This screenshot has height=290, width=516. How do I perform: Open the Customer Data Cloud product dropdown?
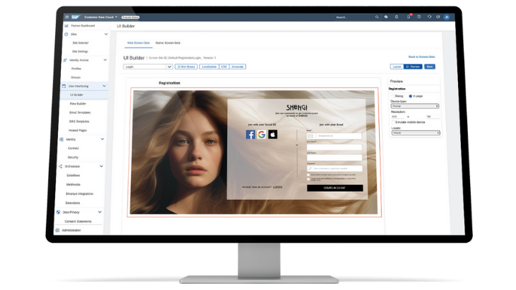point(101,17)
